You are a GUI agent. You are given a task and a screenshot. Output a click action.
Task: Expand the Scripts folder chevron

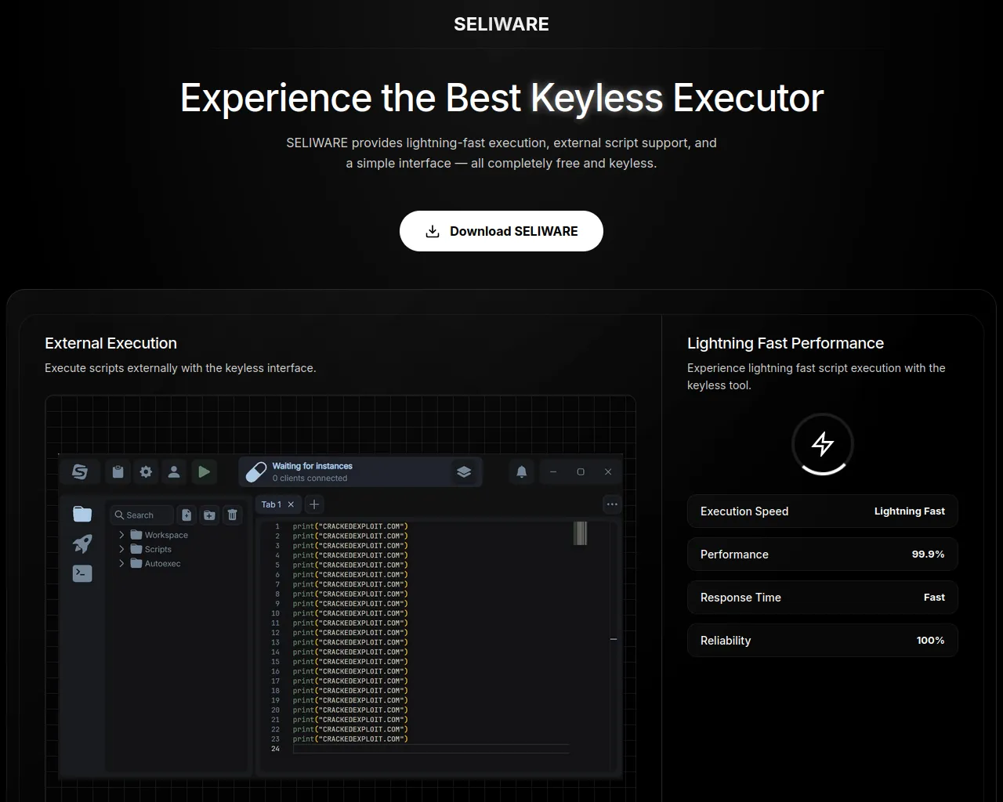point(121,549)
